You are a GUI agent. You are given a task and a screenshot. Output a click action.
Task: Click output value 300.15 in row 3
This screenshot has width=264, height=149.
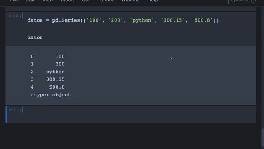click(55, 79)
